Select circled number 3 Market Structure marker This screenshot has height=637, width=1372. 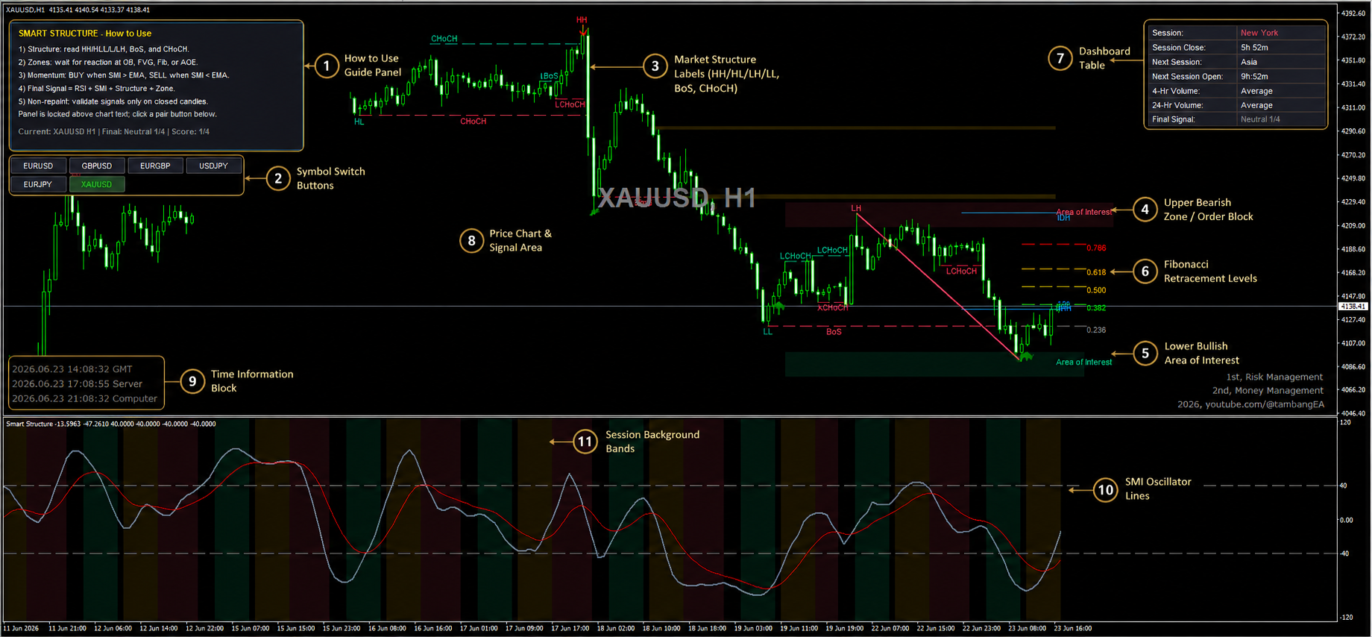pyautogui.click(x=655, y=66)
